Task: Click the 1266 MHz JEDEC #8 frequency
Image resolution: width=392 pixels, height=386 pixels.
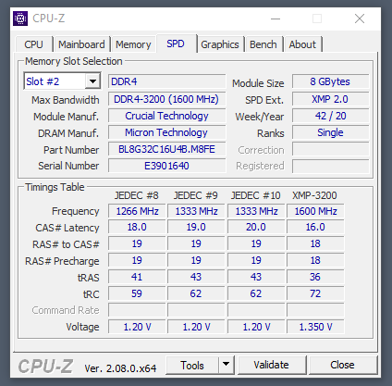Action: (x=137, y=211)
